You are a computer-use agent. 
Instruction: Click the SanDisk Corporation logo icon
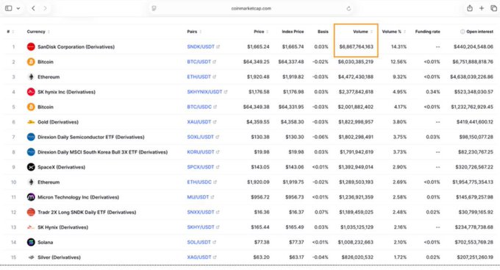click(x=31, y=46)
